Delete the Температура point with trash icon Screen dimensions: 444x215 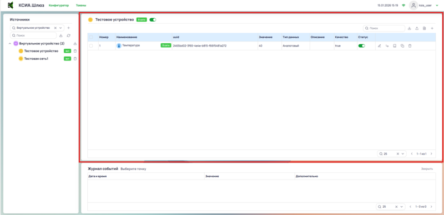point(410,46)
